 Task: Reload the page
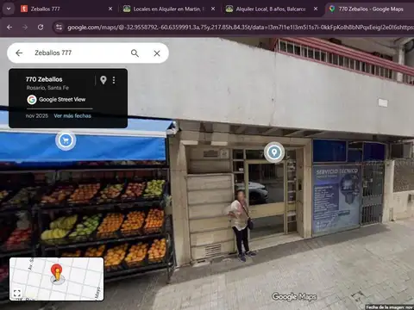41,28
